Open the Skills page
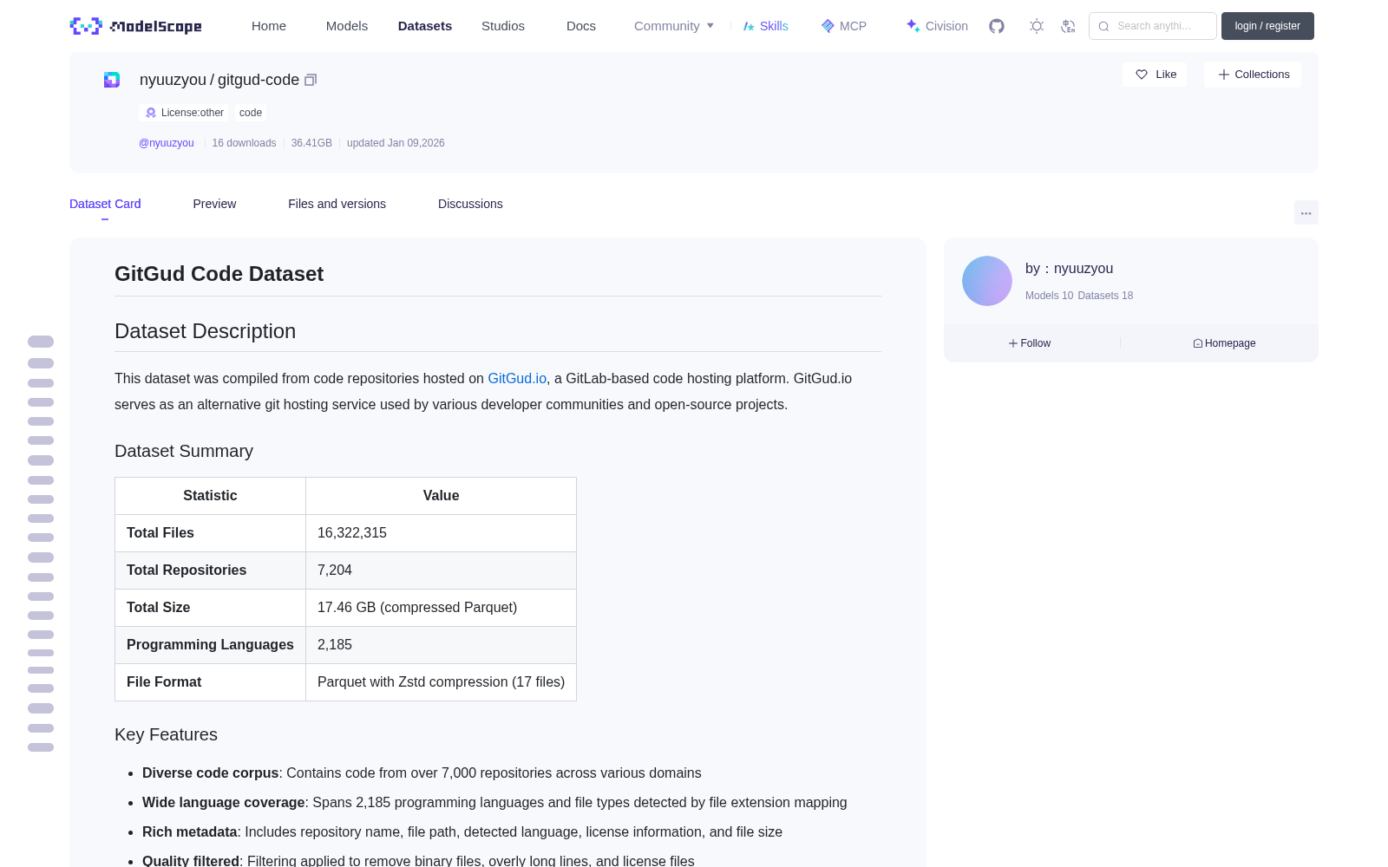This screenshot has height=867, width=1388. (x=765, y=26)
